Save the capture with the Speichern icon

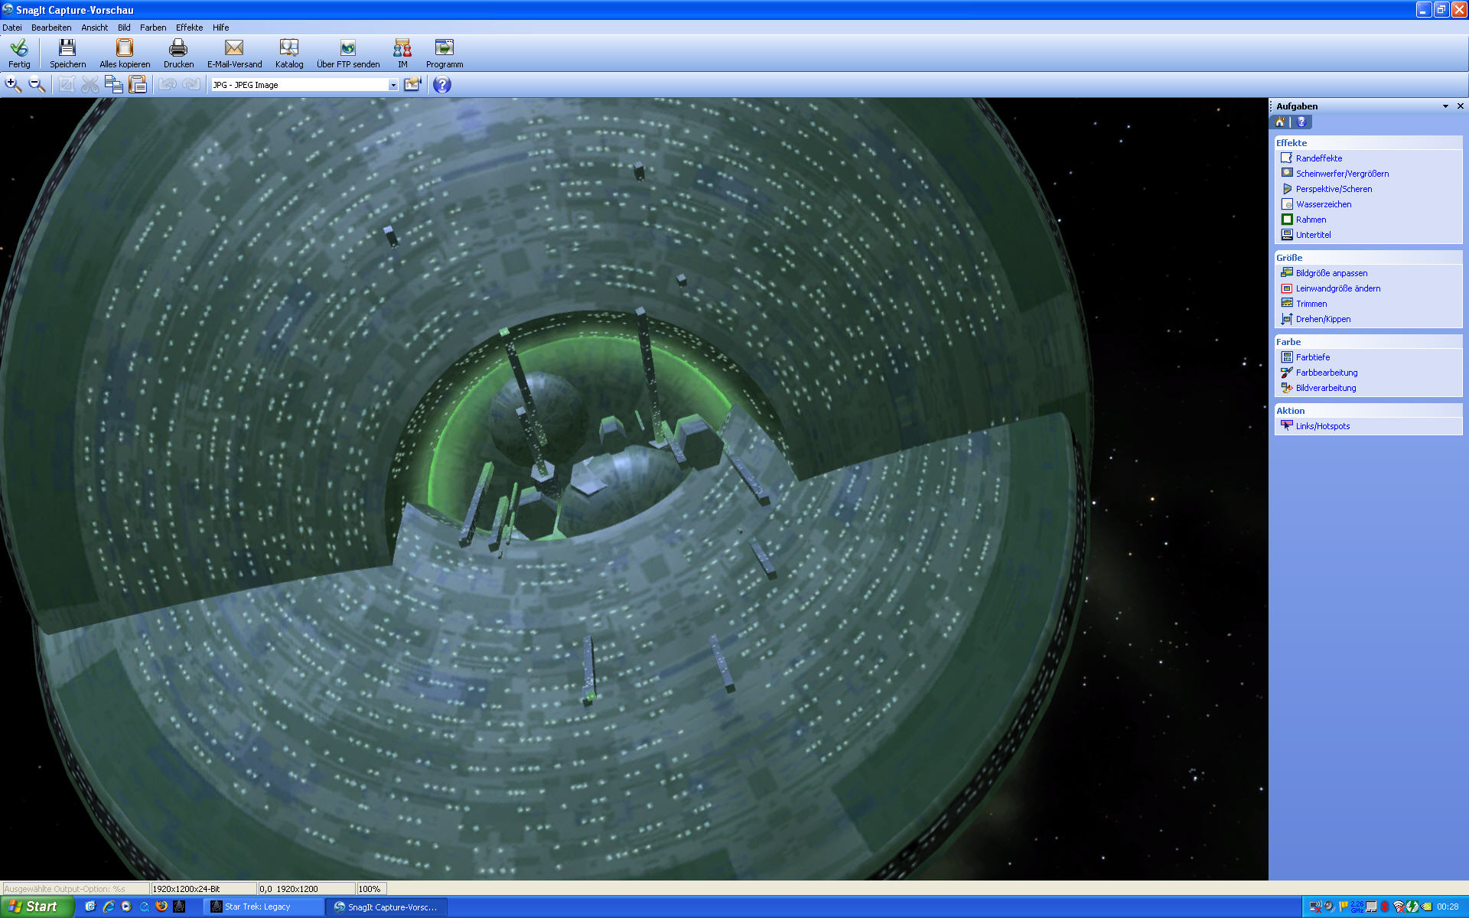(x=67, y=48)
